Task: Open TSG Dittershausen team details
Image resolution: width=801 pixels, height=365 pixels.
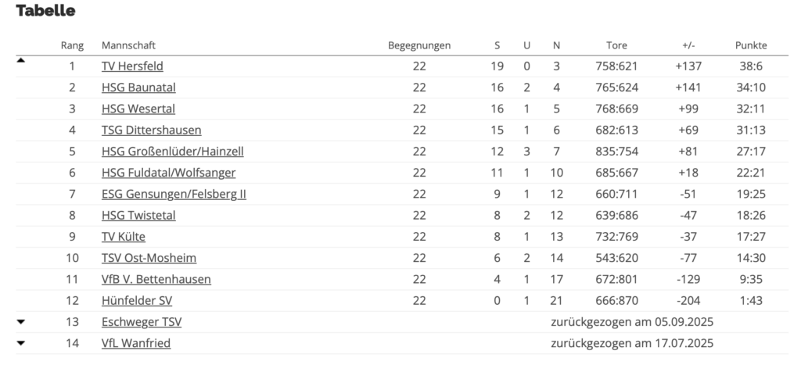Action: tap(151, 131)
